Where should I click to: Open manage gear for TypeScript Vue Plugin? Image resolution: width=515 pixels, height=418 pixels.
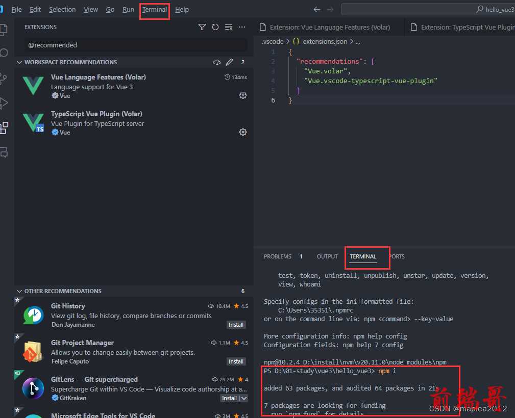coord(243,132)
